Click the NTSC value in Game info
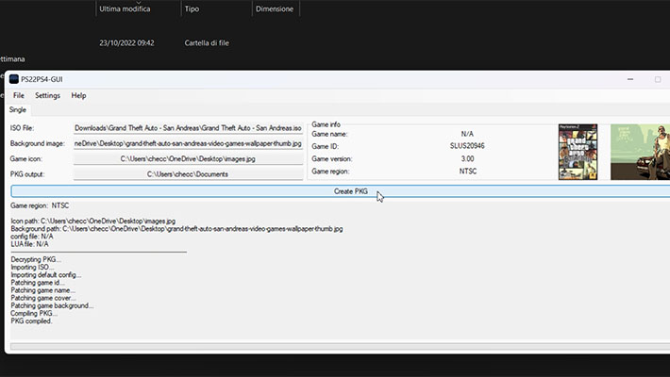The width and height of the screenshot is (670, 377). [x=468, y=171]
